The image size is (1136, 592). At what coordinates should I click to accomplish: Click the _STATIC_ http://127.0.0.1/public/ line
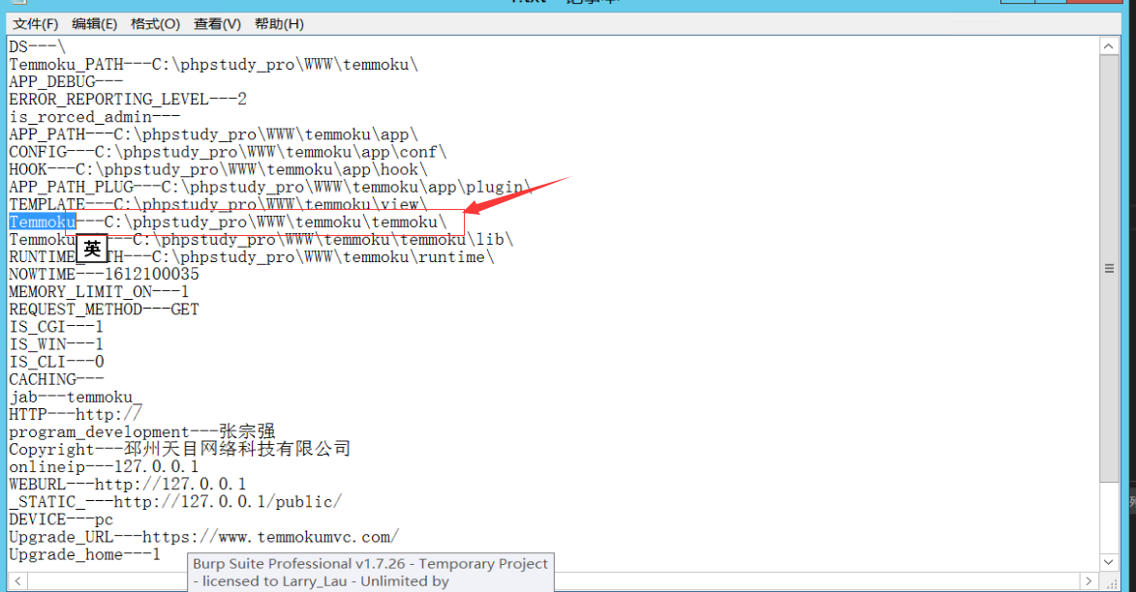click(x=174, y=502)
